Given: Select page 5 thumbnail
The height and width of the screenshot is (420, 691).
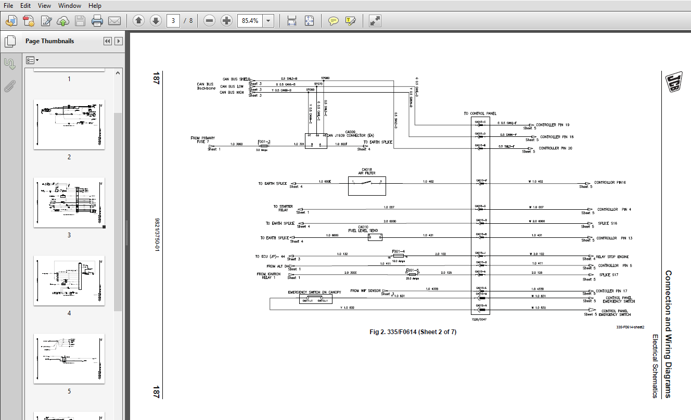Looking at the screenshot, I should click(69, 359).
